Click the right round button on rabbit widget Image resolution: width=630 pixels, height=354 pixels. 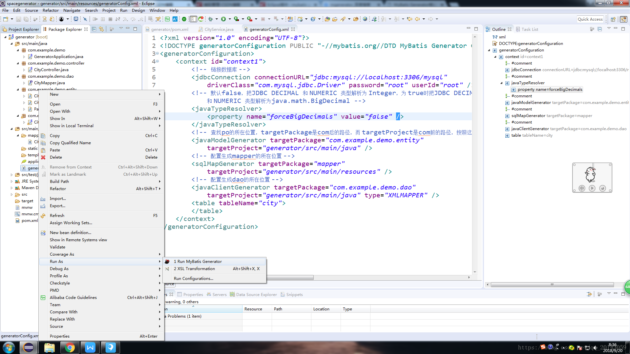(602, 188)
